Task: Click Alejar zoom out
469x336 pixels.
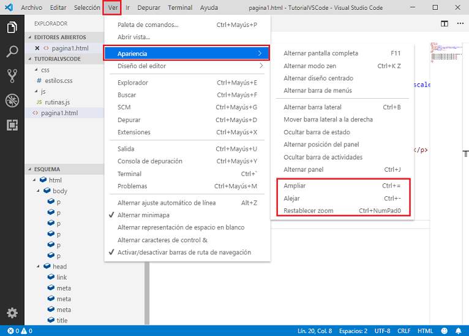Action: (342, 198)
